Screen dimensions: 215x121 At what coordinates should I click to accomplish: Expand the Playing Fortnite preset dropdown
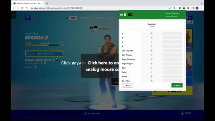coord(182,15)
